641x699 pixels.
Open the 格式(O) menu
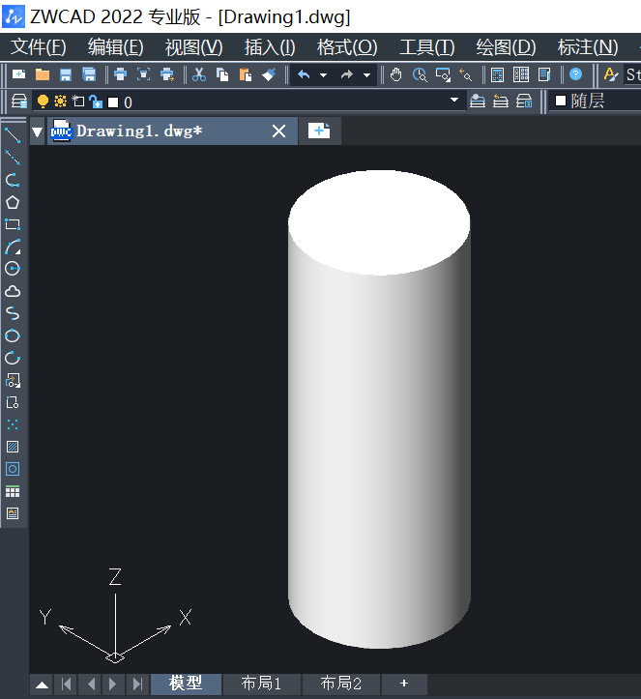click(x=347, y=47)
